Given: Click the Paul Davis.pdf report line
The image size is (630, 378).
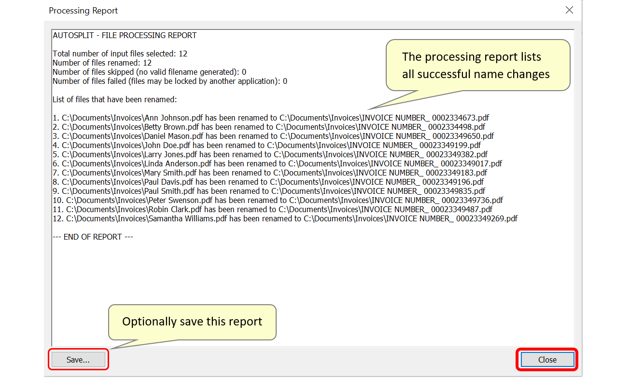Looking at the screenshot, I should pyautogui.click(x=268, y=182).
